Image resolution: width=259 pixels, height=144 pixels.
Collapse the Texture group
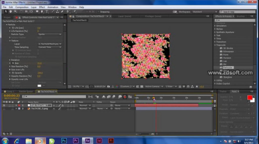pos(10,41)
